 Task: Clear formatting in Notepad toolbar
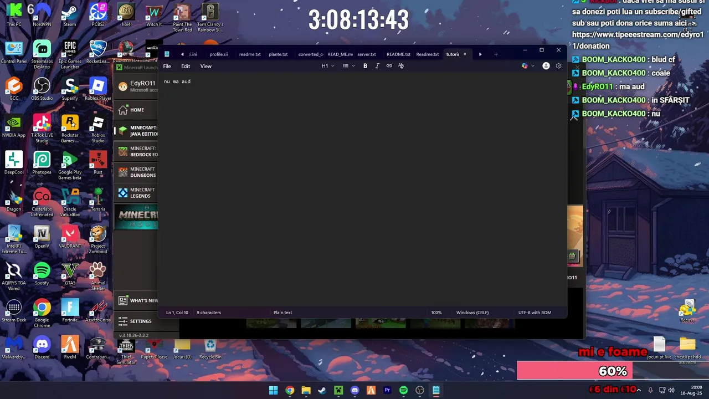tap(401, 66)
